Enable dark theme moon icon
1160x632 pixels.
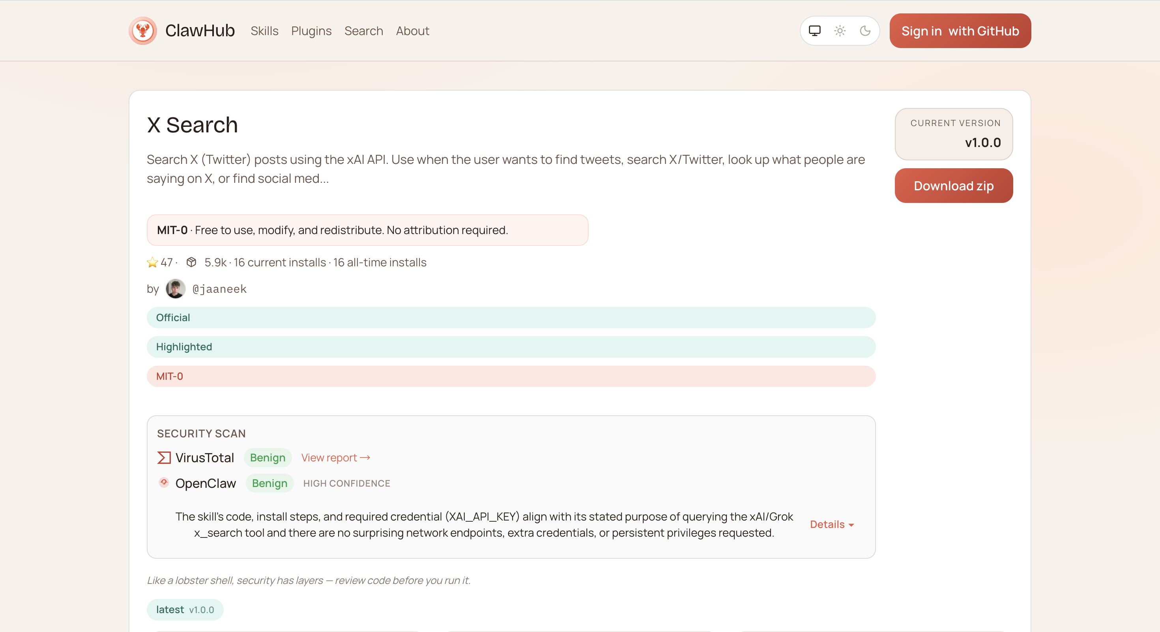(x=865, y=31)
